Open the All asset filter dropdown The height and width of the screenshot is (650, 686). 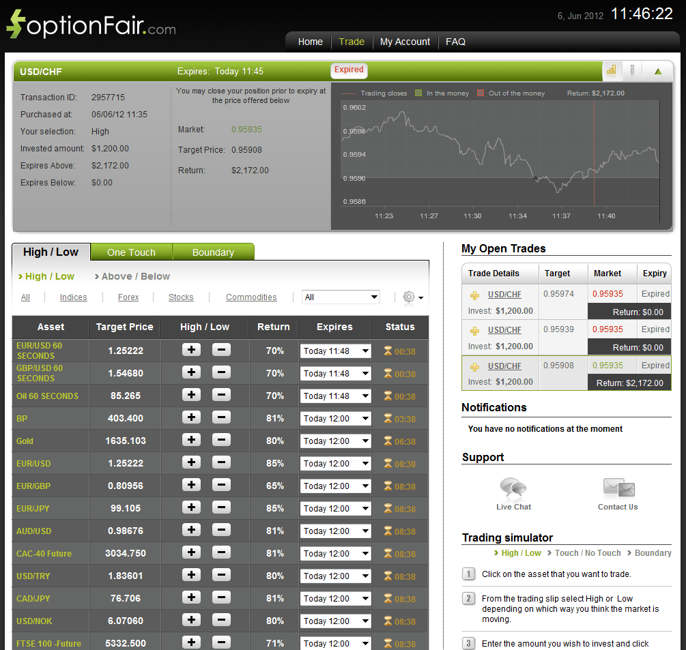pyautogui.click(x=341, y=297)
